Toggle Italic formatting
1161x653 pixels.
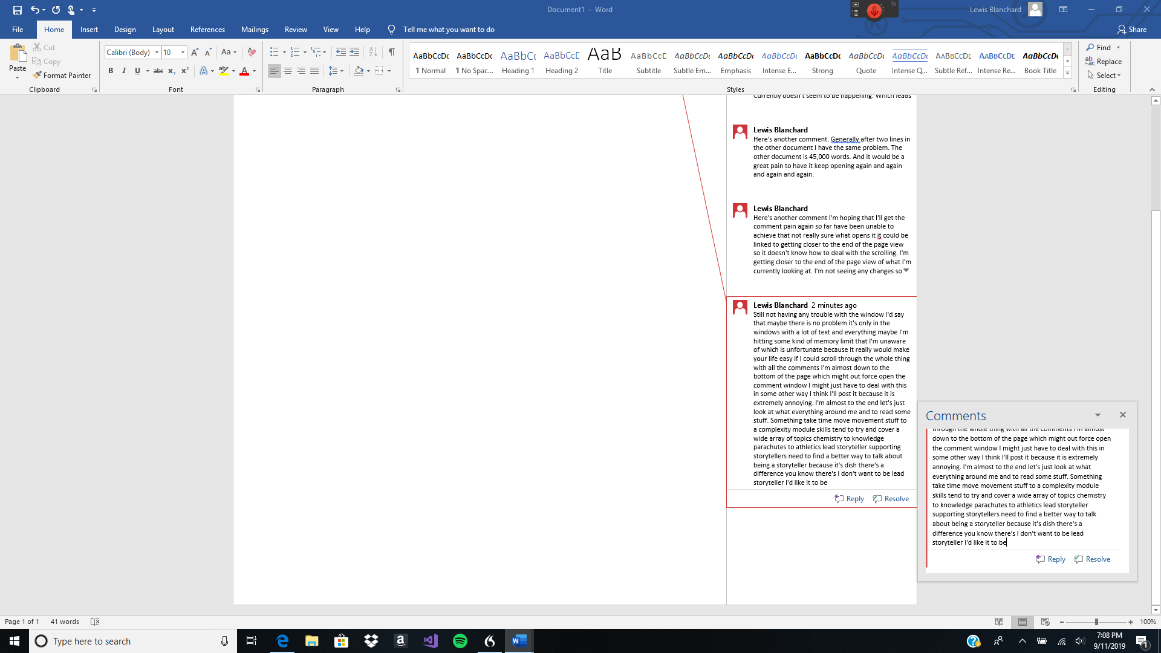(124, 71)
